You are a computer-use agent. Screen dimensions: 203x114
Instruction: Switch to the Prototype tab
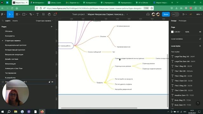pos(182,21)
